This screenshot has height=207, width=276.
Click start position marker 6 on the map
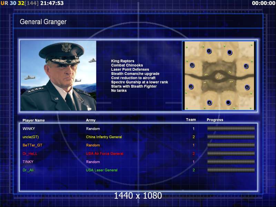click(x=247, y=87)
